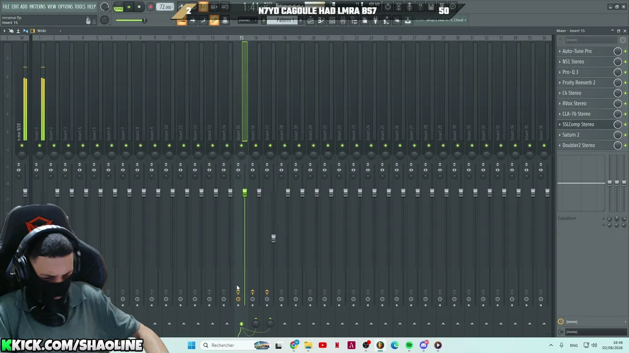Open Netflix from the taskbar
629x353 pixels.
tap(337, 345)
